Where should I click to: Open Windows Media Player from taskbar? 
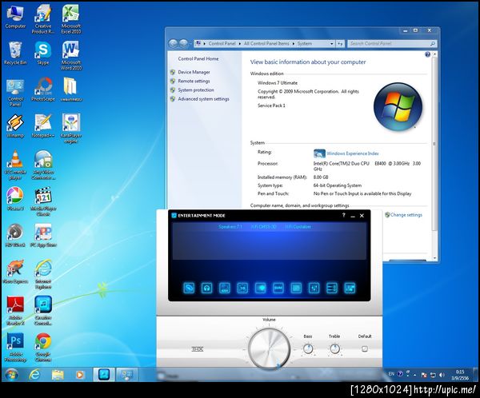79,375
